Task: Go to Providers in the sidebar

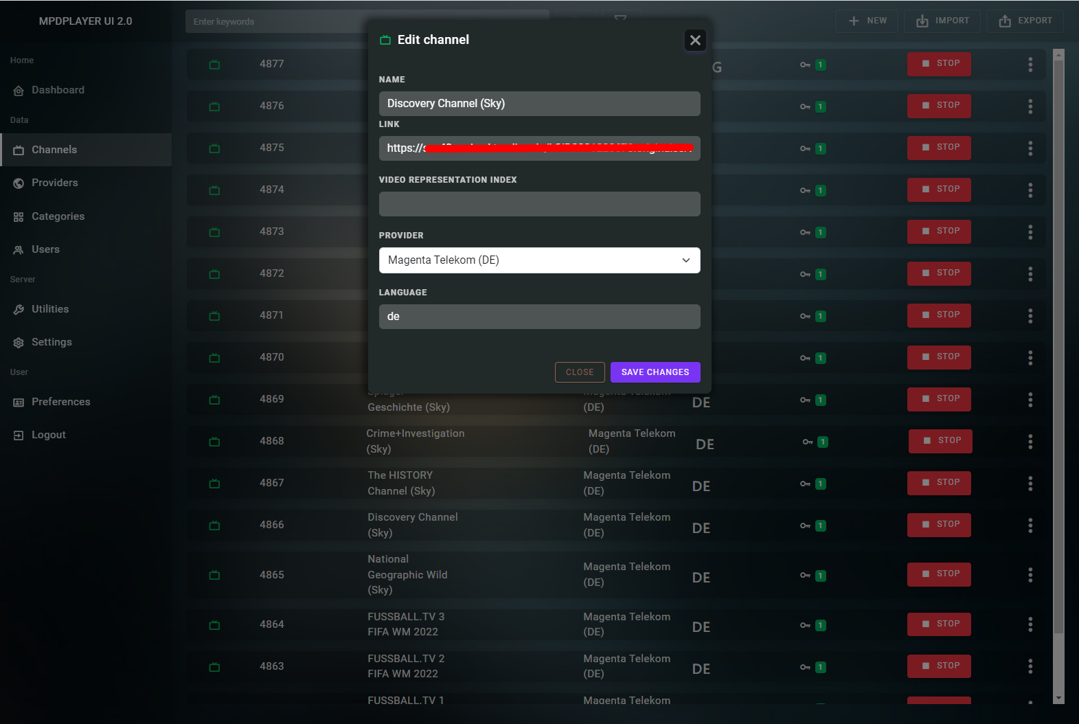Action: click(x=54, y=183)
